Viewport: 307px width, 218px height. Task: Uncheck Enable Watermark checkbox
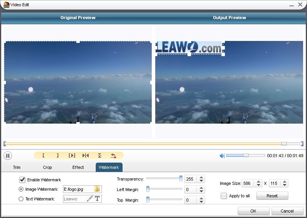(x=22, y=179)
